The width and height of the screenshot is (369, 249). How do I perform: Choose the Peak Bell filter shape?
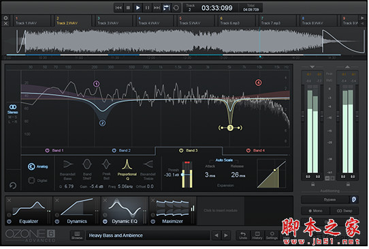(106, 169)
